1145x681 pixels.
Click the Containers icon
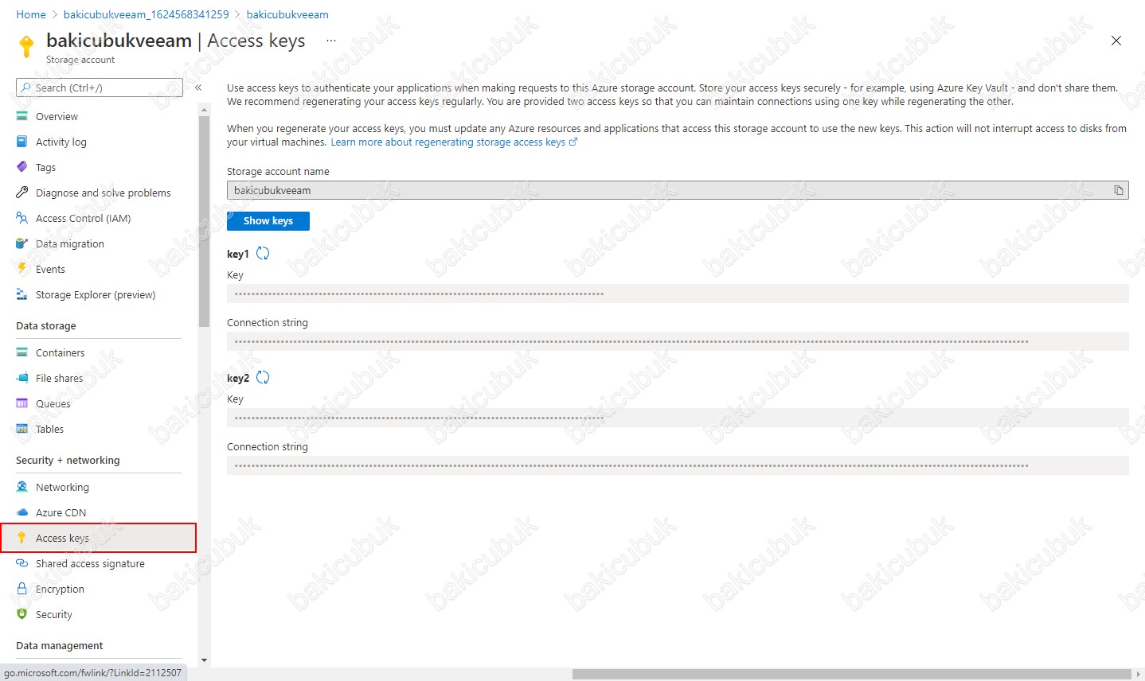pos(21,352)
